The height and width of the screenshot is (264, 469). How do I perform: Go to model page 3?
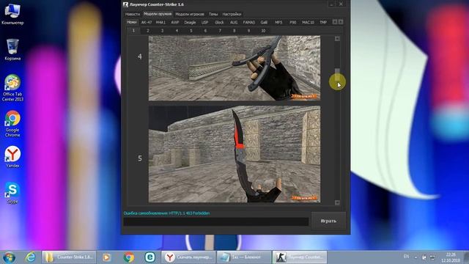coord(162,31)
